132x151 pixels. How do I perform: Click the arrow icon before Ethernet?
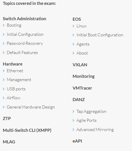pos(4,71)
